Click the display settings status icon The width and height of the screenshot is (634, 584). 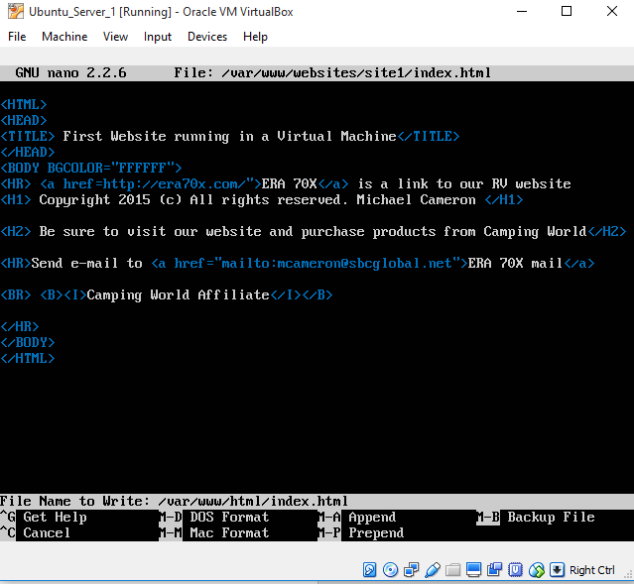click(x=473, y=570)
